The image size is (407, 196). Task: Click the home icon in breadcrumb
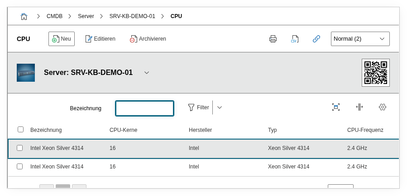click(24, 16)
